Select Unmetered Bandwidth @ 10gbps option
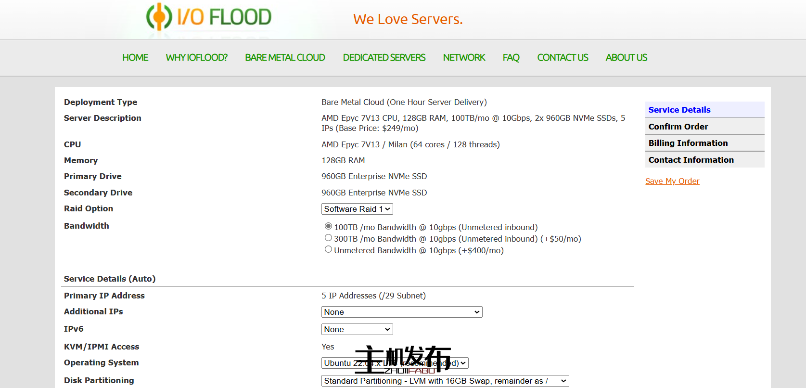The width and height of the screenshot is (806, 388). (328, 249)
